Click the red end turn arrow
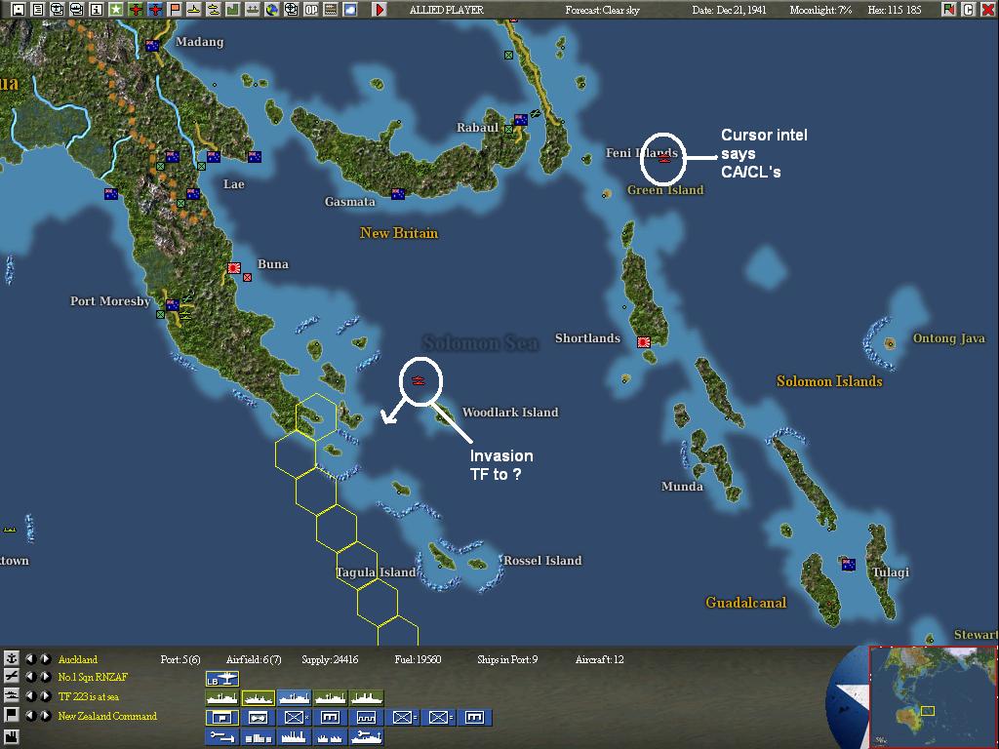This screenshot has width=999, height=749. 380,10
